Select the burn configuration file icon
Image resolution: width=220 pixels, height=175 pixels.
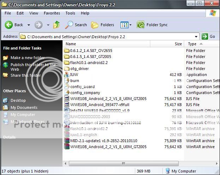[67, 81]
